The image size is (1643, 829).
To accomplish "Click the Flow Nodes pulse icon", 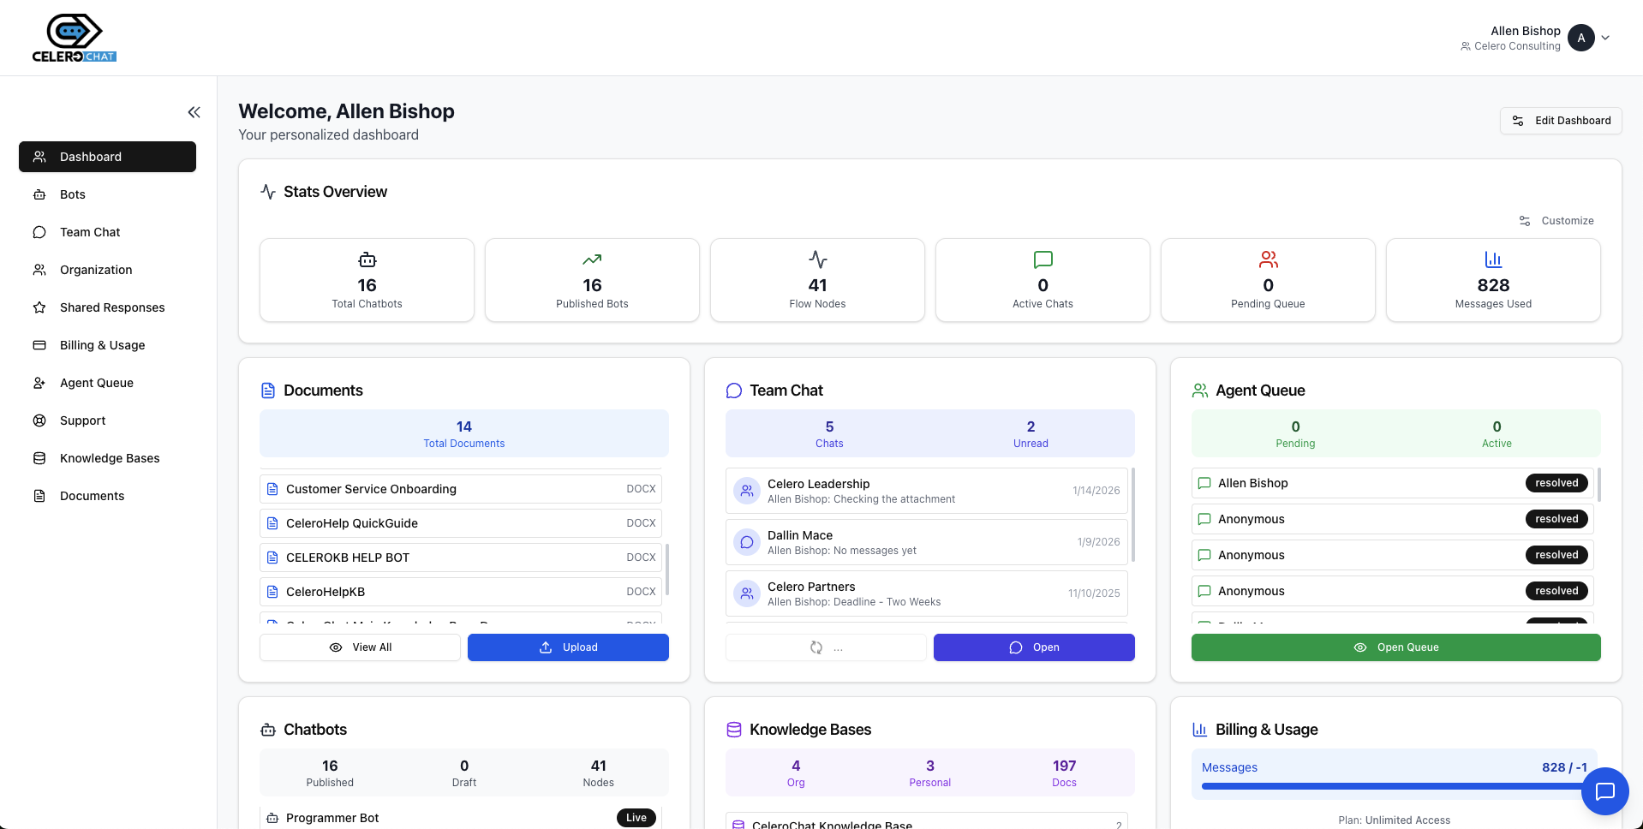I will [x=818, y=259].
